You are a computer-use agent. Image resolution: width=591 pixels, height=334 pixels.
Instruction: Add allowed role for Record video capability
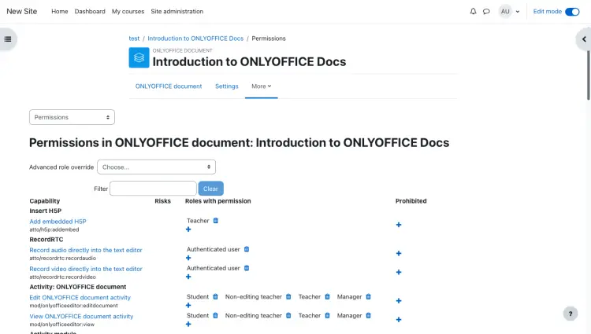pos(188,277)
